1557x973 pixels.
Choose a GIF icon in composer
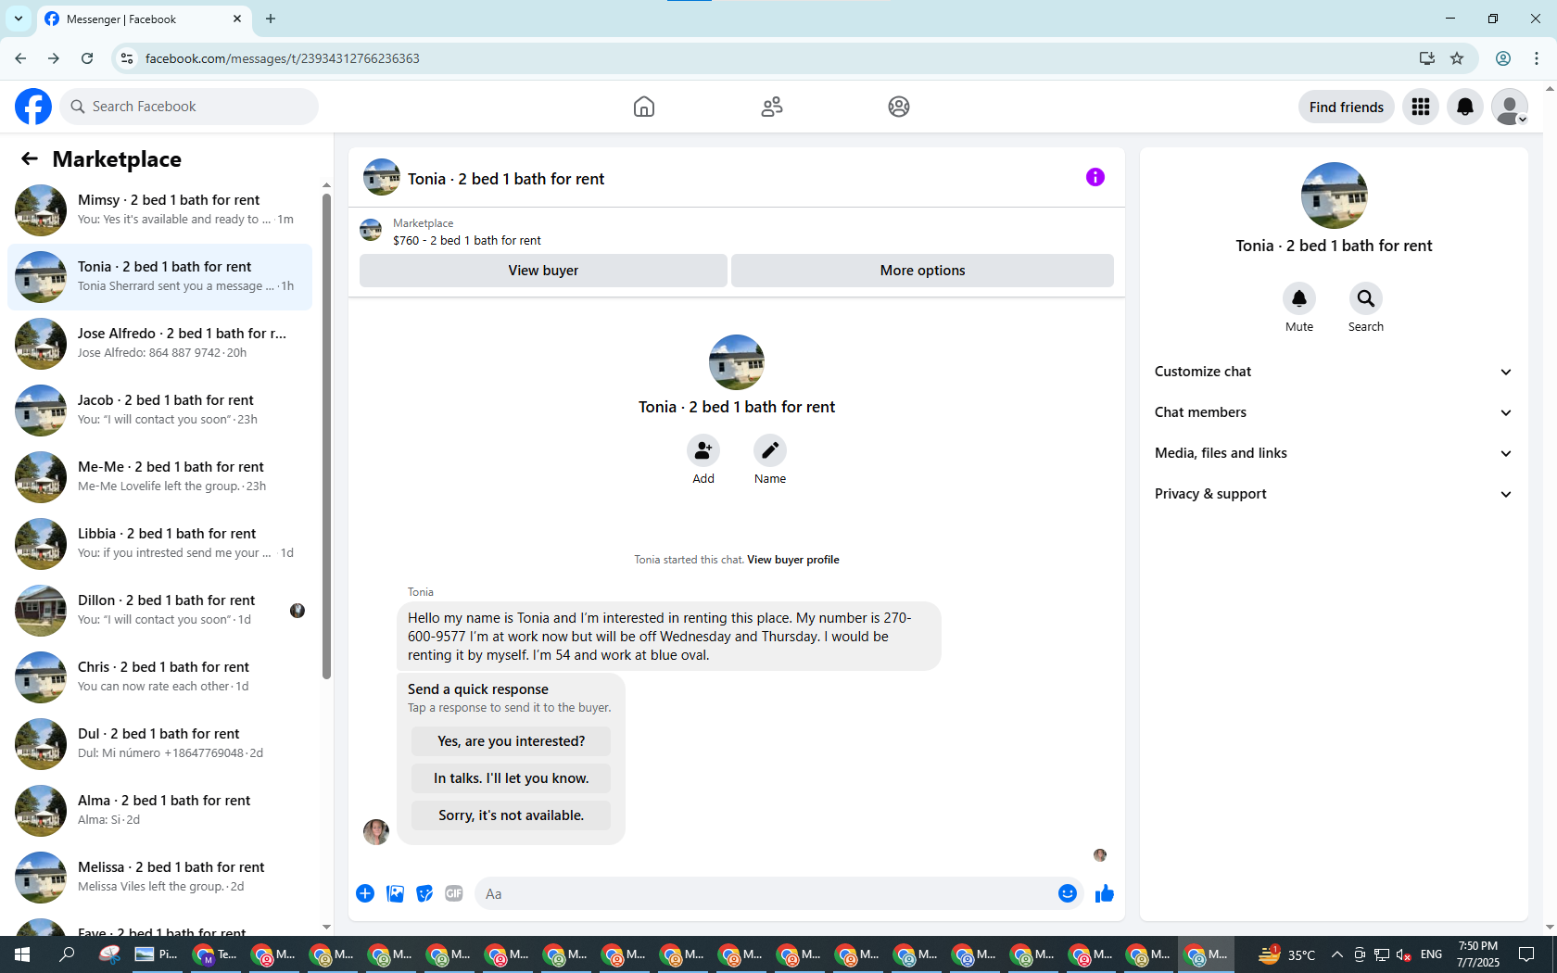click(454, 893)
